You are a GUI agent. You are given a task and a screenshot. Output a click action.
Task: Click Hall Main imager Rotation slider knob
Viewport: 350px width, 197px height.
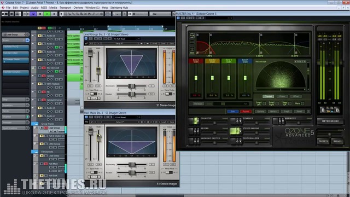tap(132, 173)
